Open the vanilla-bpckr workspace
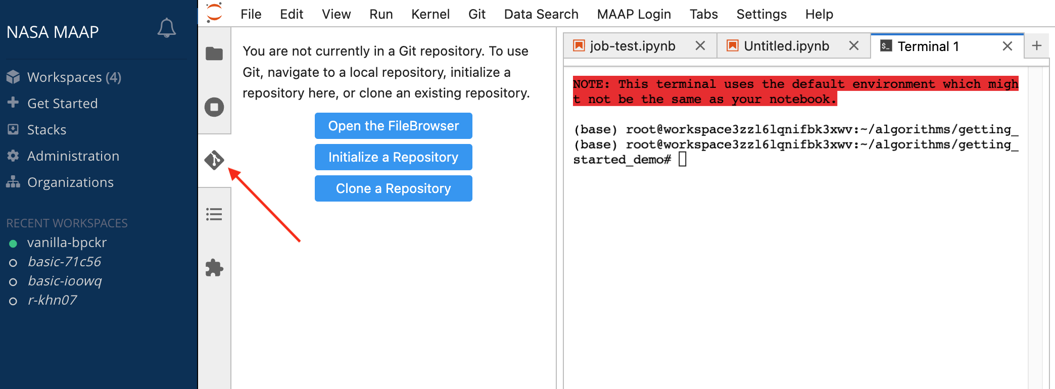1055x389 pixels. (x=67, y=242)
